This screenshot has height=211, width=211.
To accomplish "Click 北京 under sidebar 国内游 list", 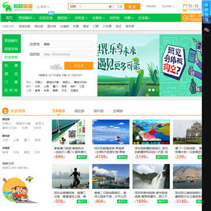I will click(x=5, y=140).
